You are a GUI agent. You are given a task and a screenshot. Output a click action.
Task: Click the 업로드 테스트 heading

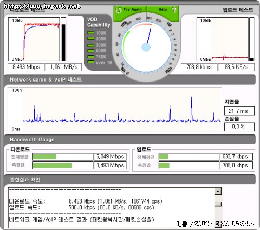(238, 10)
